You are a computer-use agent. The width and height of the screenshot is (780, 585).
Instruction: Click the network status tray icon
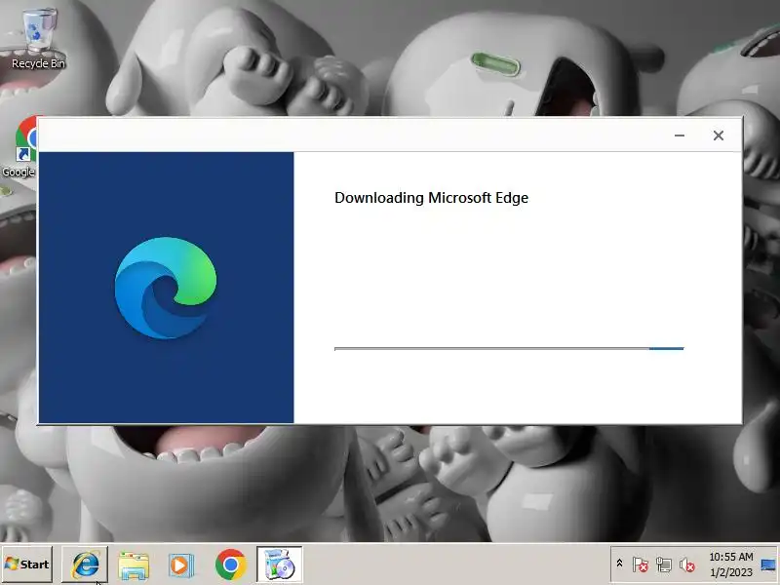click(x=664, y=565)
